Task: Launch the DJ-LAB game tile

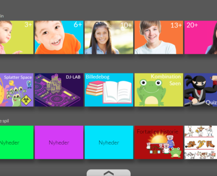Action: (59, 90)
